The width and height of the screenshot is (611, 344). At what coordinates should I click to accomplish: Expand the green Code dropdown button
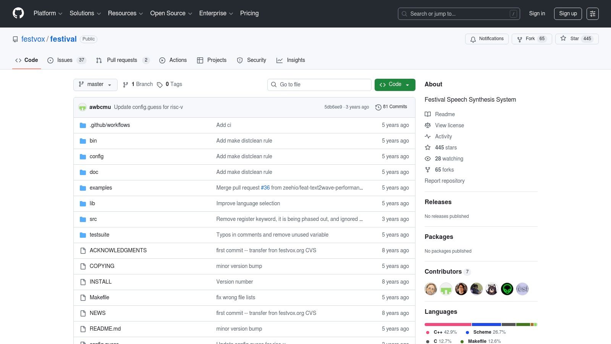(394, 84)
